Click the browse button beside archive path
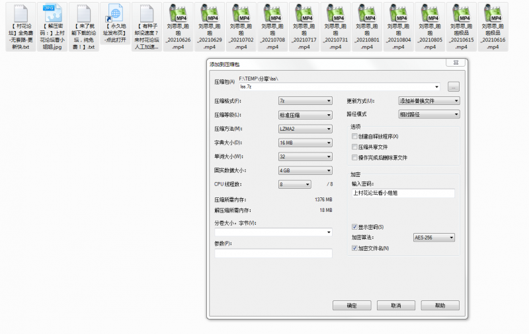 click(x=453, y=86)
